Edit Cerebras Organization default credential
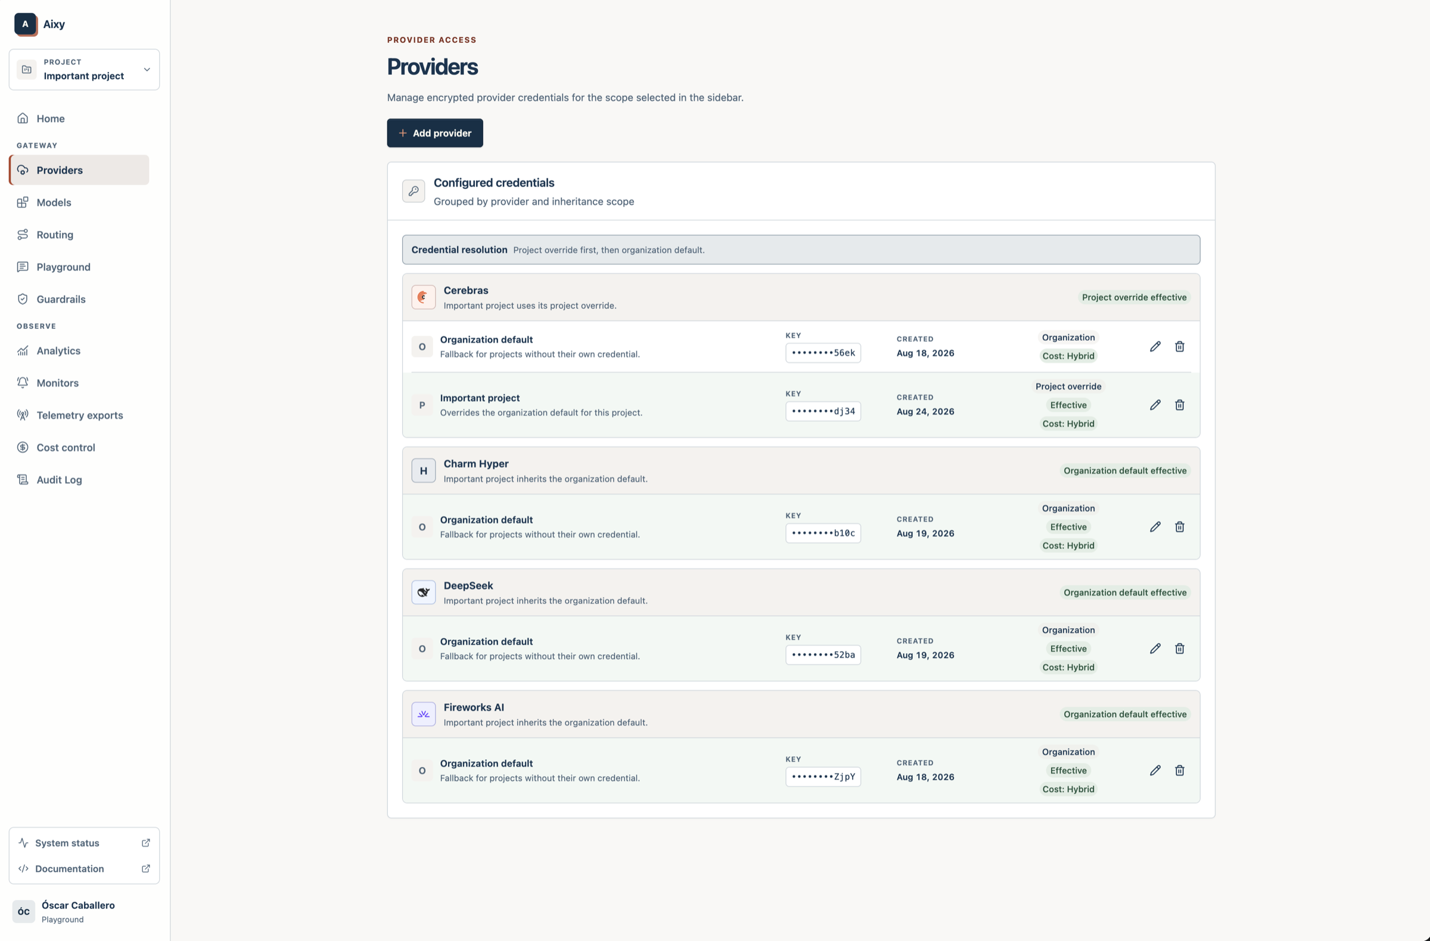Image resolution: width=1430 pixels, height=941 pixels. click(x=1155, y=347)
